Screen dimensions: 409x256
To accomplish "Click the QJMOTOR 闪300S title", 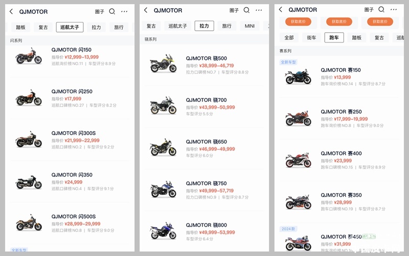I will point(74,133).
